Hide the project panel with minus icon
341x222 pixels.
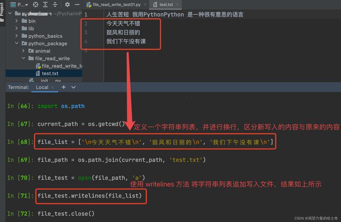(x=77, y=4)
